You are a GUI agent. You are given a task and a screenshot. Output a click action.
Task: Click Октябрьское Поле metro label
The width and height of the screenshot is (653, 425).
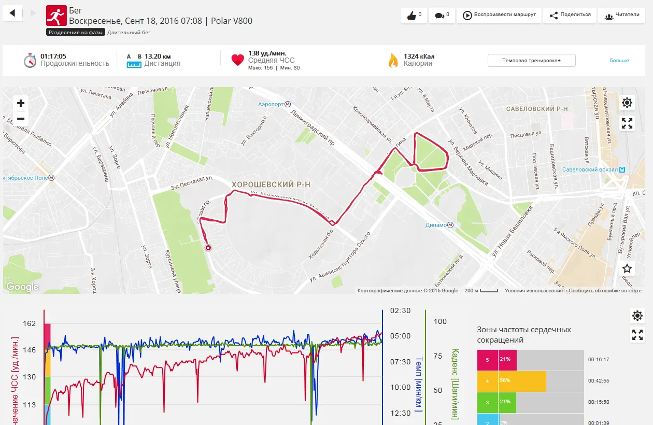click(x=24, y=178)
